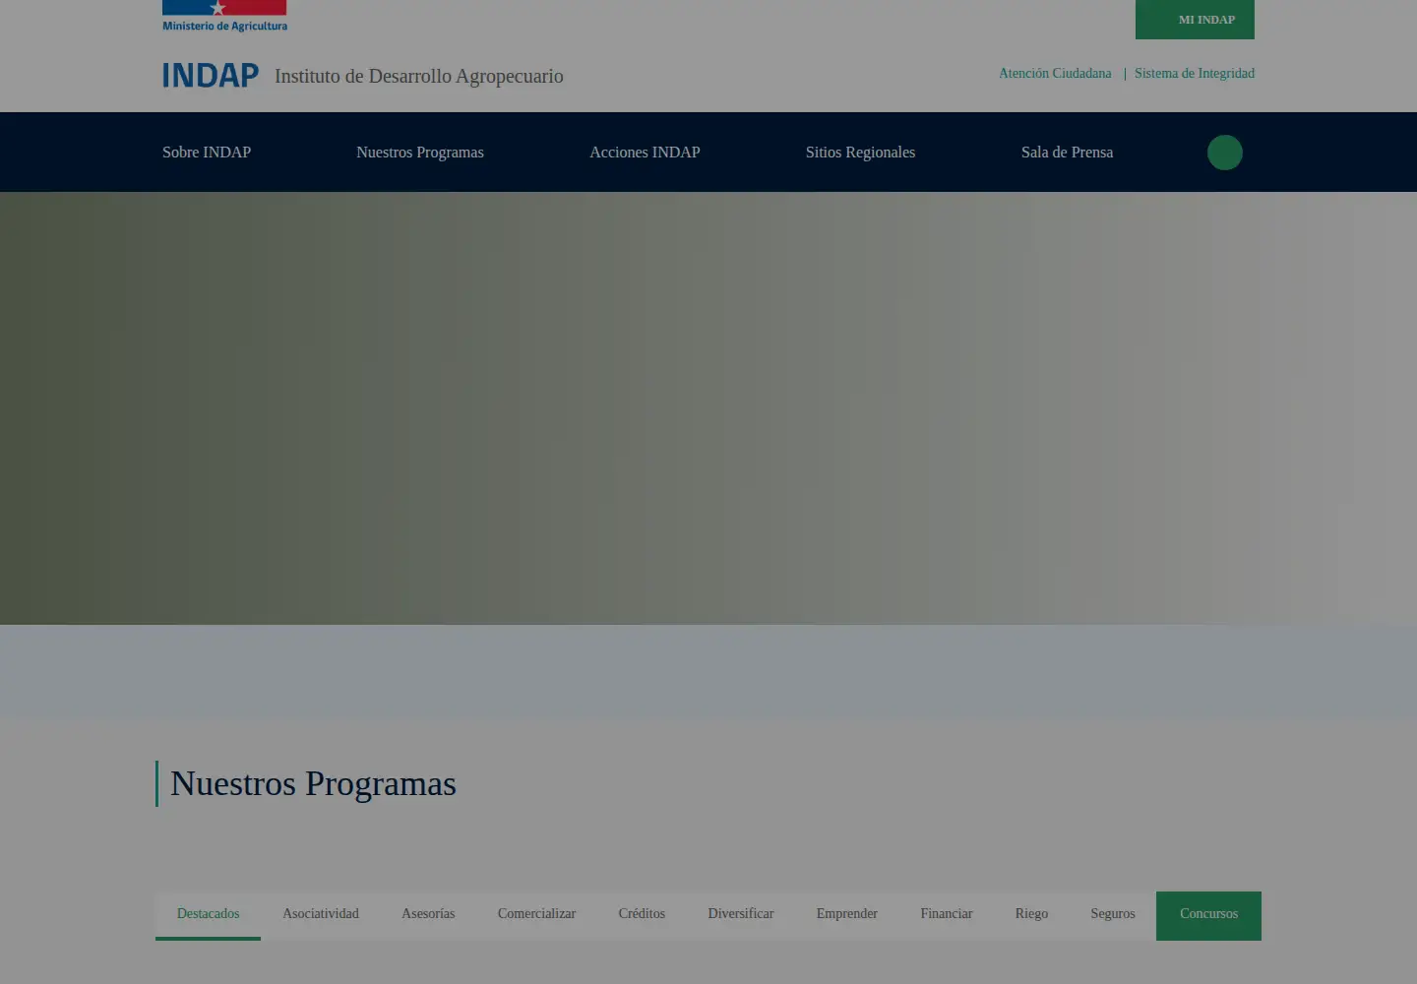Click the Instituto de Desarrollo Agropecuario title
The height and width of the screenshot is (984, 1417).
(419, 77)
